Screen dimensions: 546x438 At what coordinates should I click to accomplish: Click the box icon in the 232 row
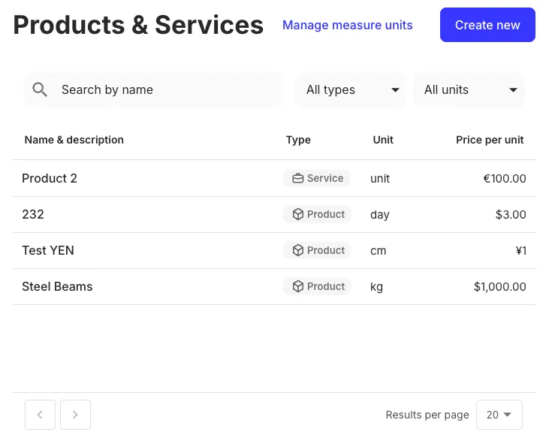tap(297, 214)
